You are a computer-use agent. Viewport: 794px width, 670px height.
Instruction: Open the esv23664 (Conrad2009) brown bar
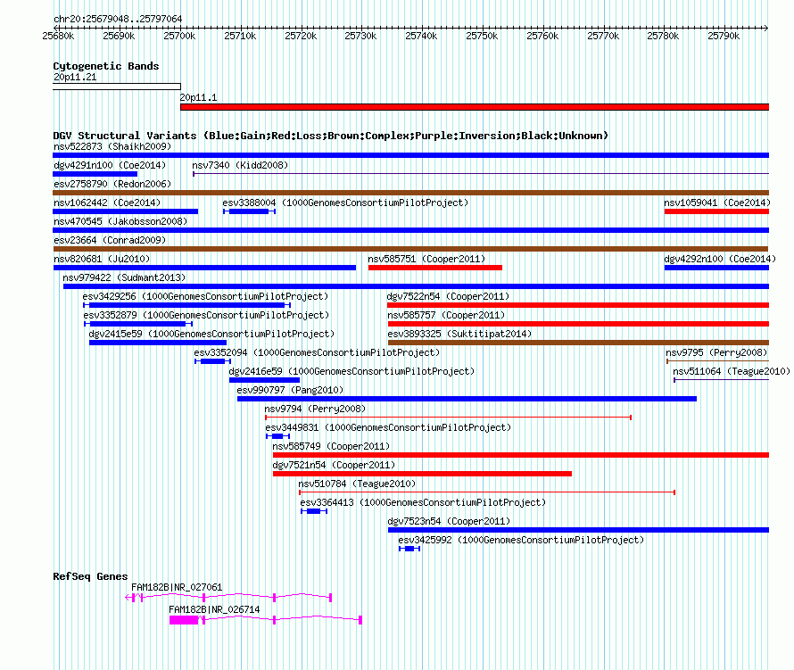pos(410,249)
